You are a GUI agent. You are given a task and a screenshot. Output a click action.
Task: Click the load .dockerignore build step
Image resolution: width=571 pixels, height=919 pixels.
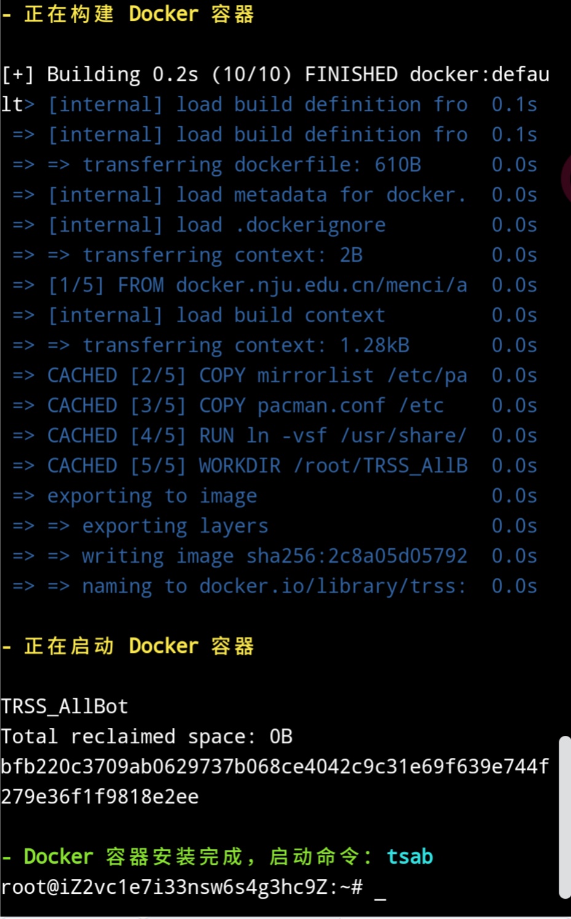pos(216,225)
